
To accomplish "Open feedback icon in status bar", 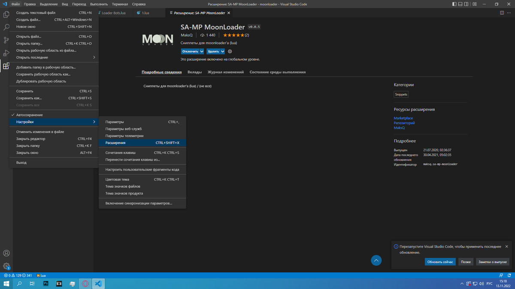I will pyautogui.click(x=501, y=275).
